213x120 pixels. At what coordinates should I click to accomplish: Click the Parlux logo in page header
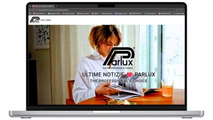click(x=35, y=20)
